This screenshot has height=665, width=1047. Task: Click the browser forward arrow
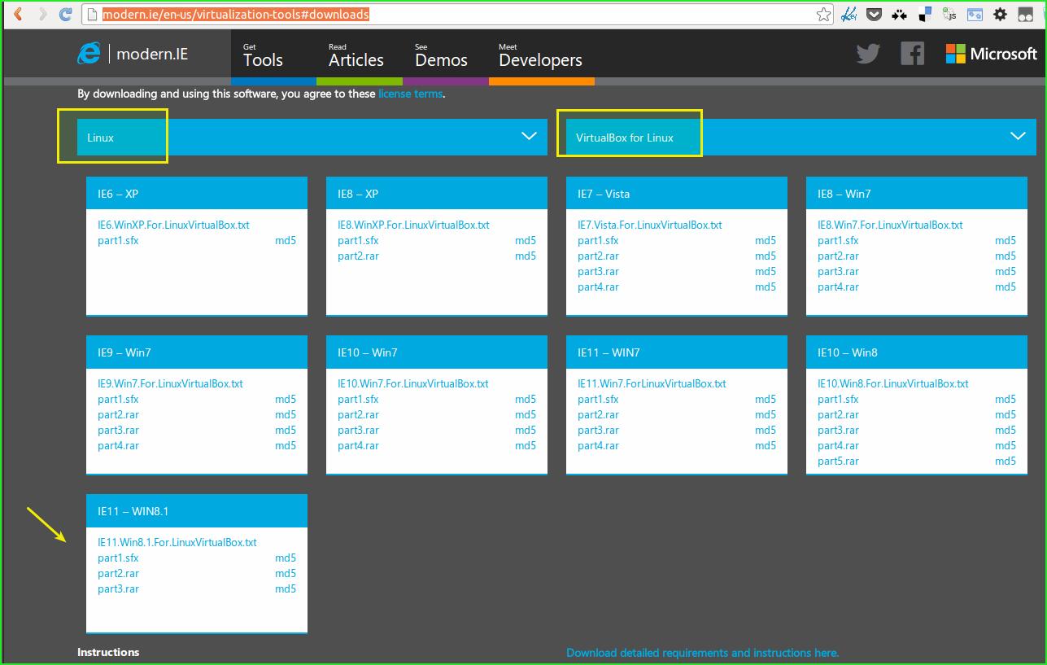coord(42,14)
